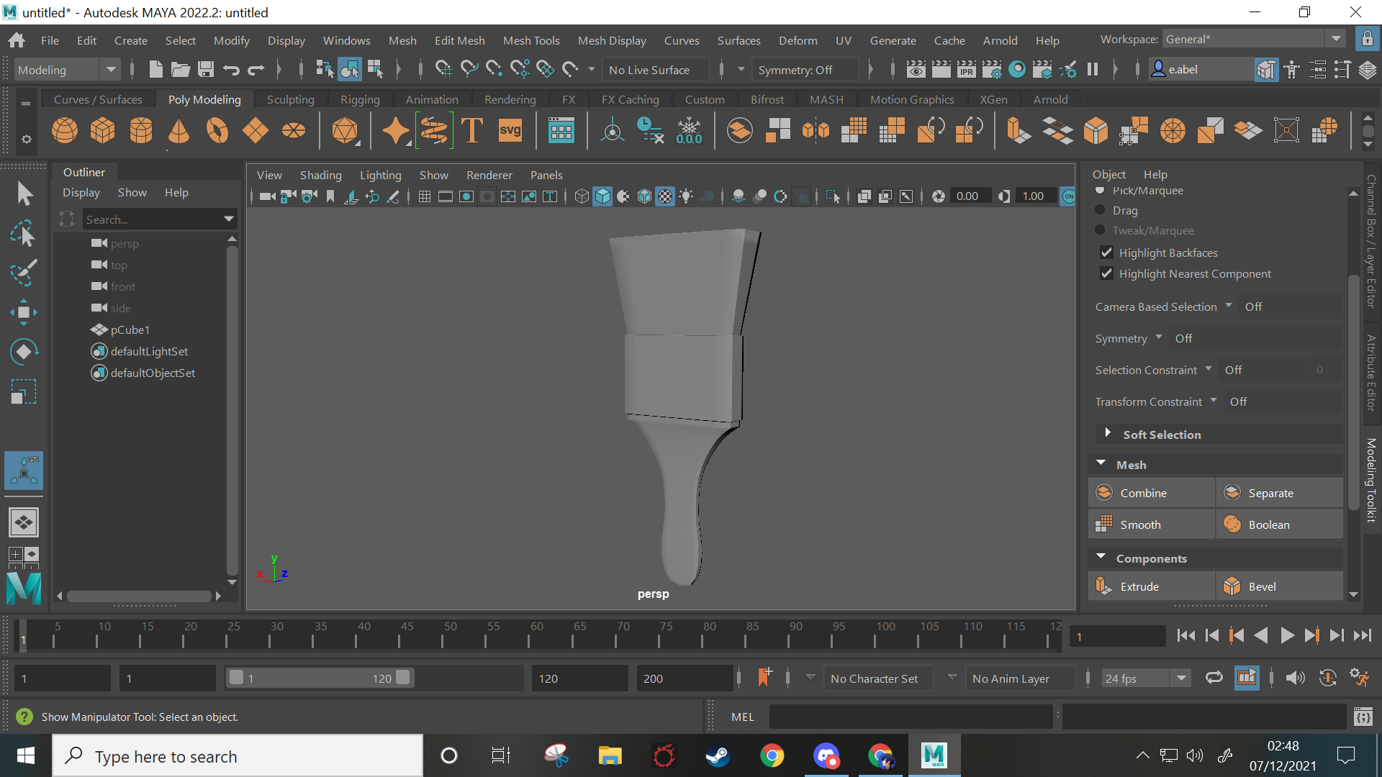Click the Boolean button
The height and width of the screenshot is (777, 1382).
[x=1279, y=524]
